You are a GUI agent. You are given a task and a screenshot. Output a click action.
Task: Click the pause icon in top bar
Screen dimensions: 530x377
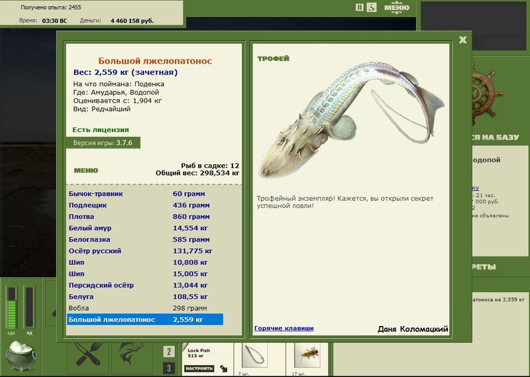(x=359, y=7)
